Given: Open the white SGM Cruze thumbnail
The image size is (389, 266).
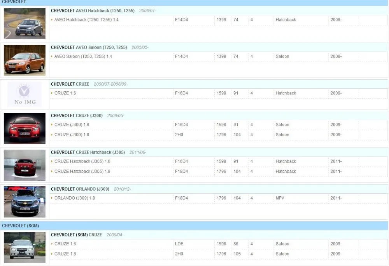Looking at the screenshot, I should (x=25, y=248).
